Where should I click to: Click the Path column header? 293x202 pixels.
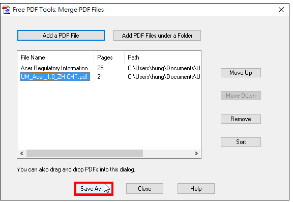coord(163,57)
